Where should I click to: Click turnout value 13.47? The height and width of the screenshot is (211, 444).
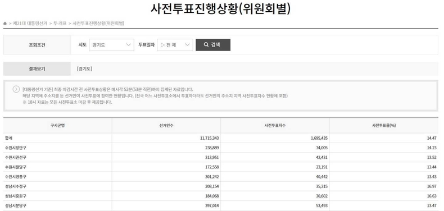[432, 205]
